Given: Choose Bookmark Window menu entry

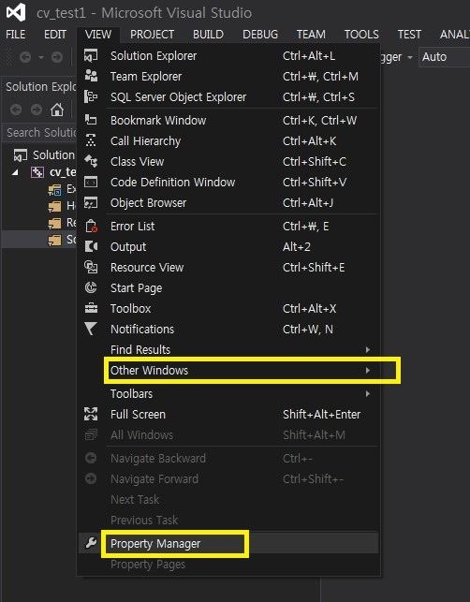Looking at the screenshot, I should click(228, 120).
